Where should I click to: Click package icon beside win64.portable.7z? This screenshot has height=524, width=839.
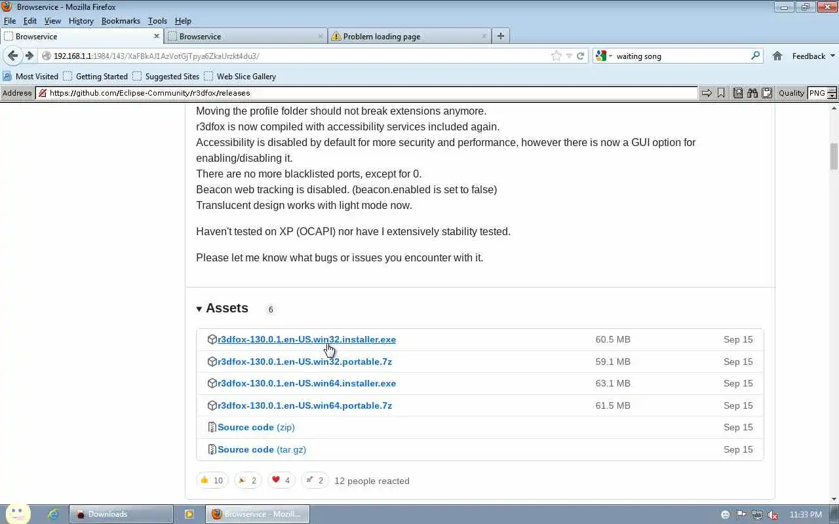(212, 405)
